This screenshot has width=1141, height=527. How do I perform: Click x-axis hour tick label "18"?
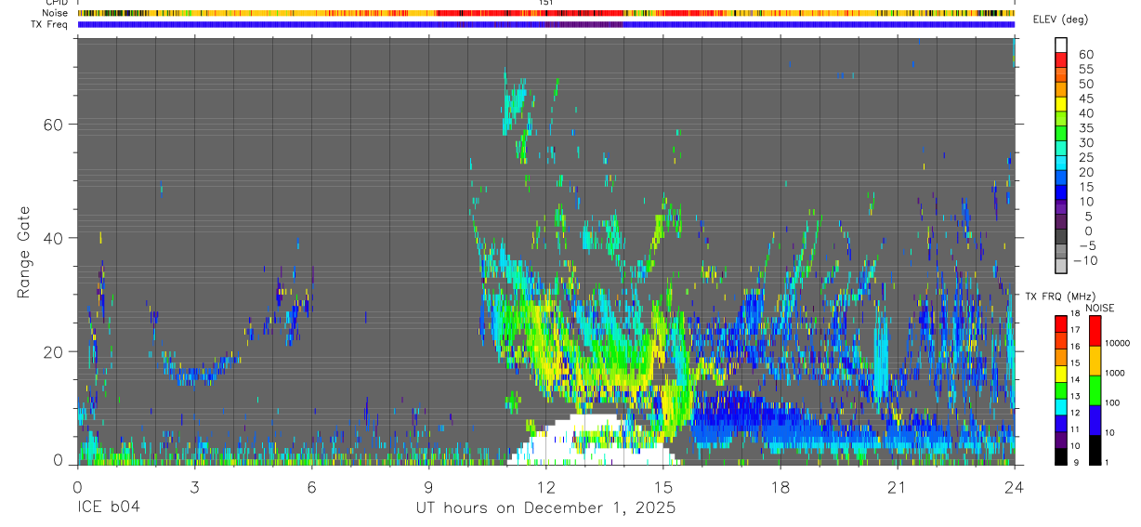780,487
